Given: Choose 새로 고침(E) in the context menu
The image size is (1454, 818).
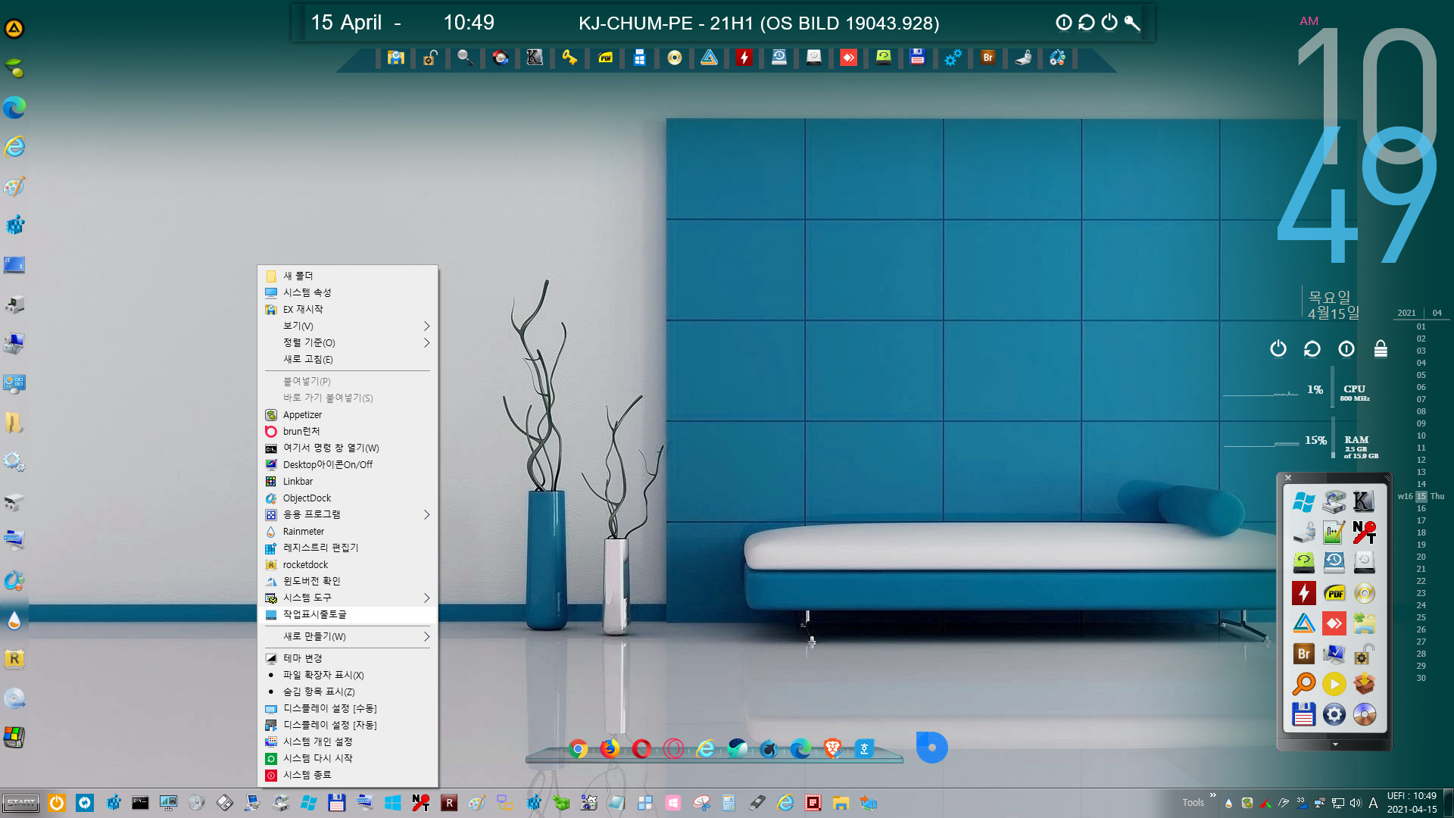Looking at the screenshot, I should click(x=348, y=359).
